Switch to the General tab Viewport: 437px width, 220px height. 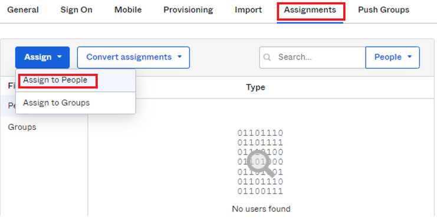pos(23,10)
